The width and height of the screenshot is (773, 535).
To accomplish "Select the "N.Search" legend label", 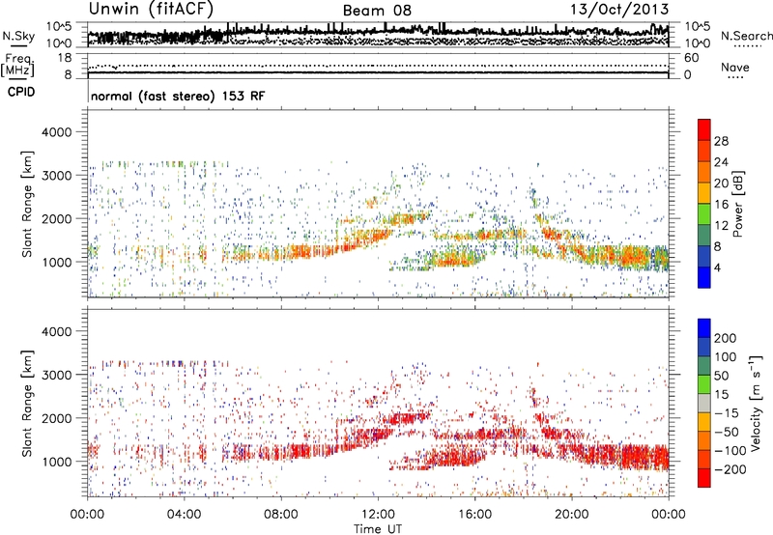I will coord(746,36).
